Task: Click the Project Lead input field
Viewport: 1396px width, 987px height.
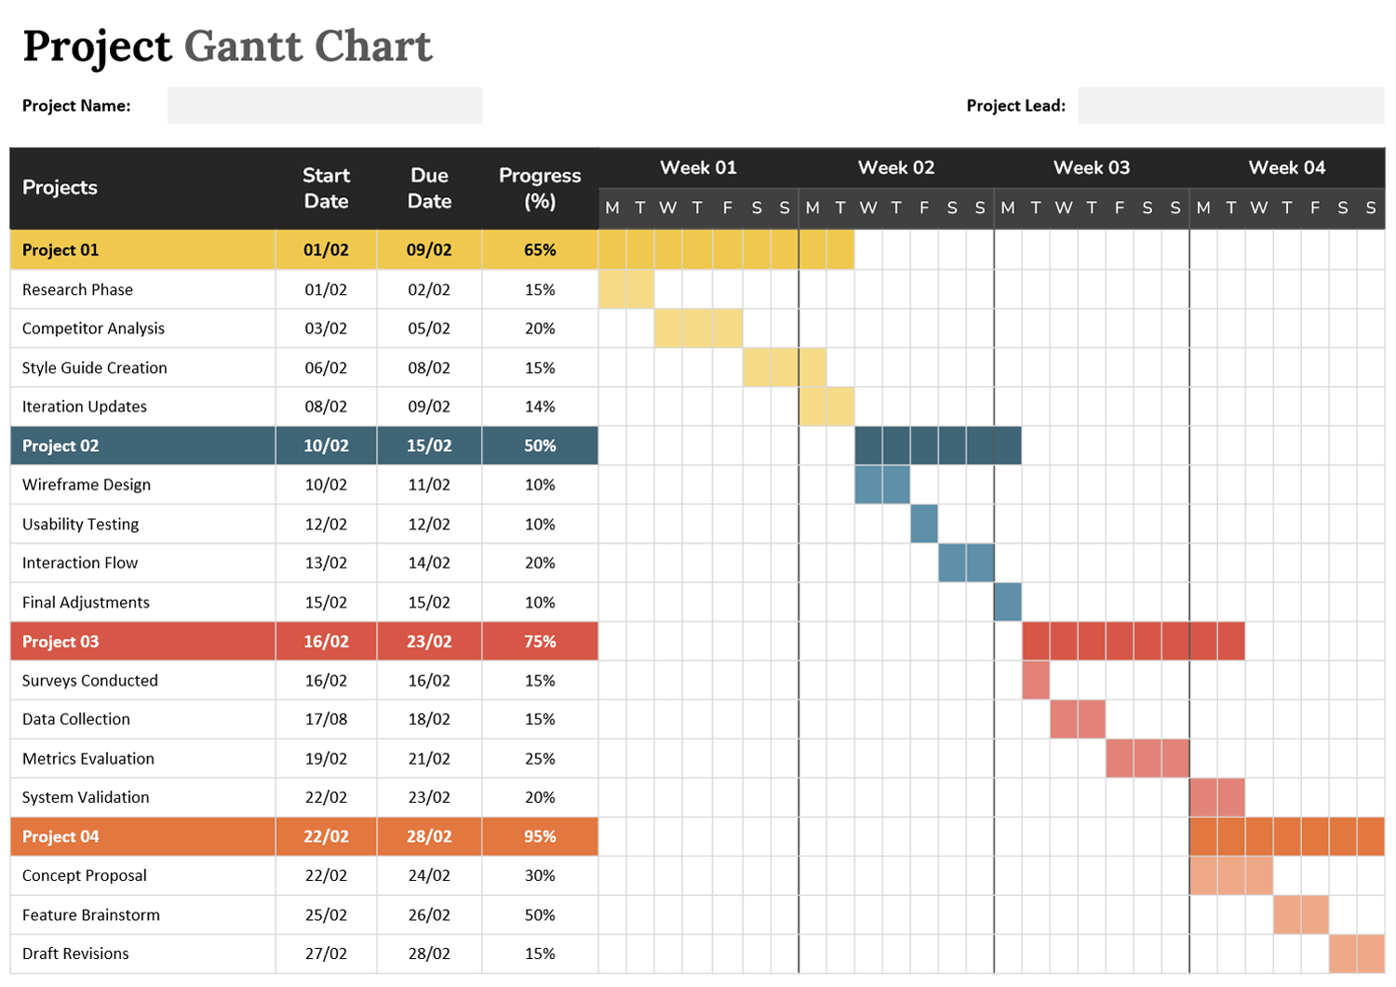Action: 1230,105
